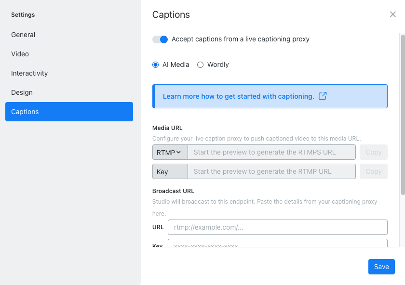Focus the media Key field
Viewport: 405px width, 285px height.
[x=271, y=171]
